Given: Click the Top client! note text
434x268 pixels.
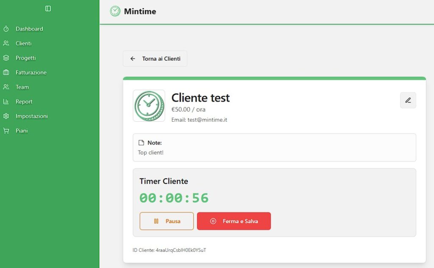Looking at the screenshot, I should [x=150, y=153].
